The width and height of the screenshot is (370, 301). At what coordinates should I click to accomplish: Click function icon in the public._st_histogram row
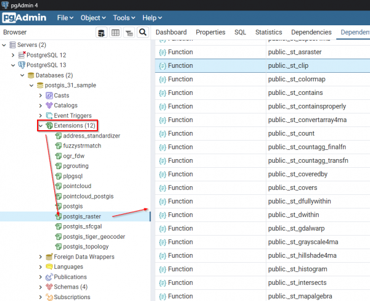coord(162,270)
